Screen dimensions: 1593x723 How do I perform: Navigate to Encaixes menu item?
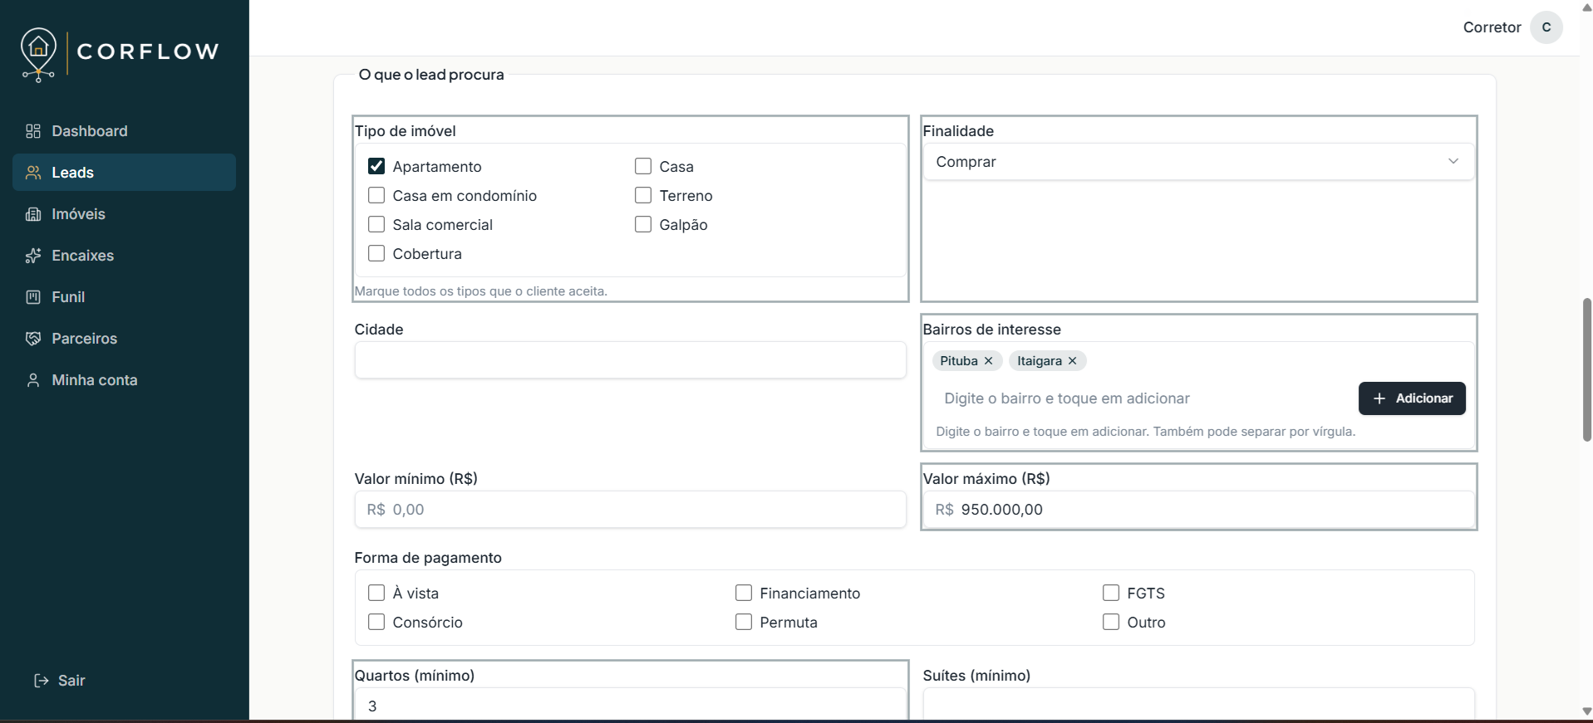click(x=124, y=256)
